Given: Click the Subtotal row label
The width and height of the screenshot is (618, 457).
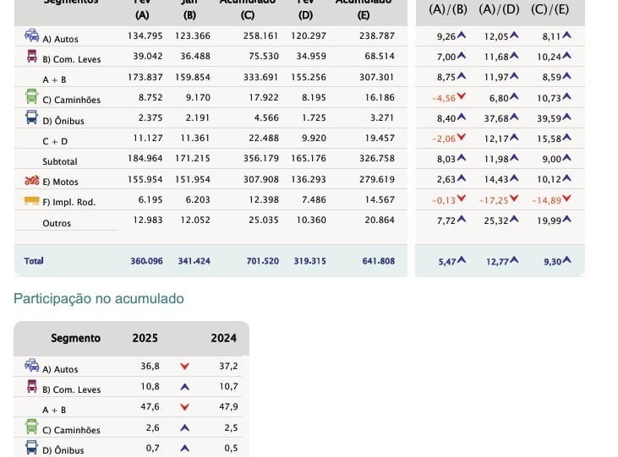Looking at the screenshot, I should click(x=60, y=161).
